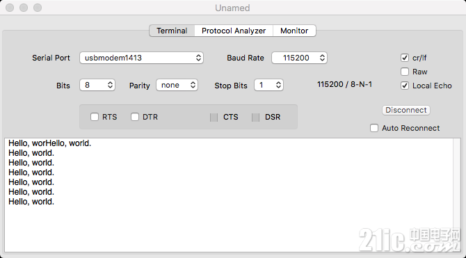This screenshot has width=466, height=258.
Task: Click the last "Hello, world." line
Action: coord(31,202)
